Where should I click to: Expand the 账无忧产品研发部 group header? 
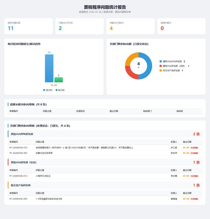coord(105,185)
